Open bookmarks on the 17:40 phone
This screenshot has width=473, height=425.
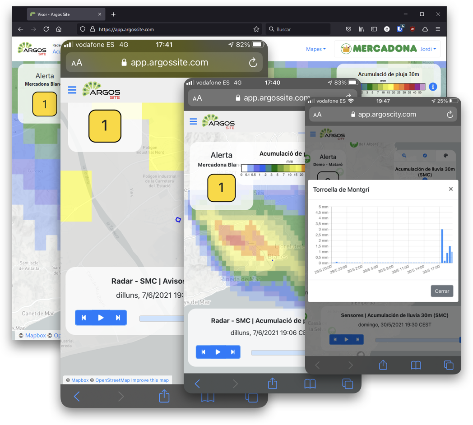(310, 384)
